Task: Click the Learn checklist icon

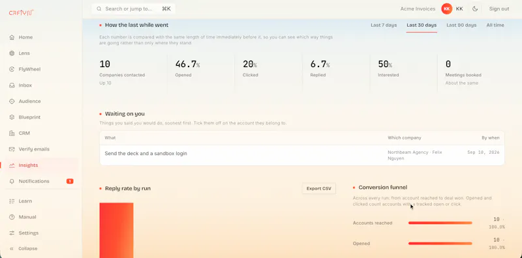Action: [x=12, y=201]
